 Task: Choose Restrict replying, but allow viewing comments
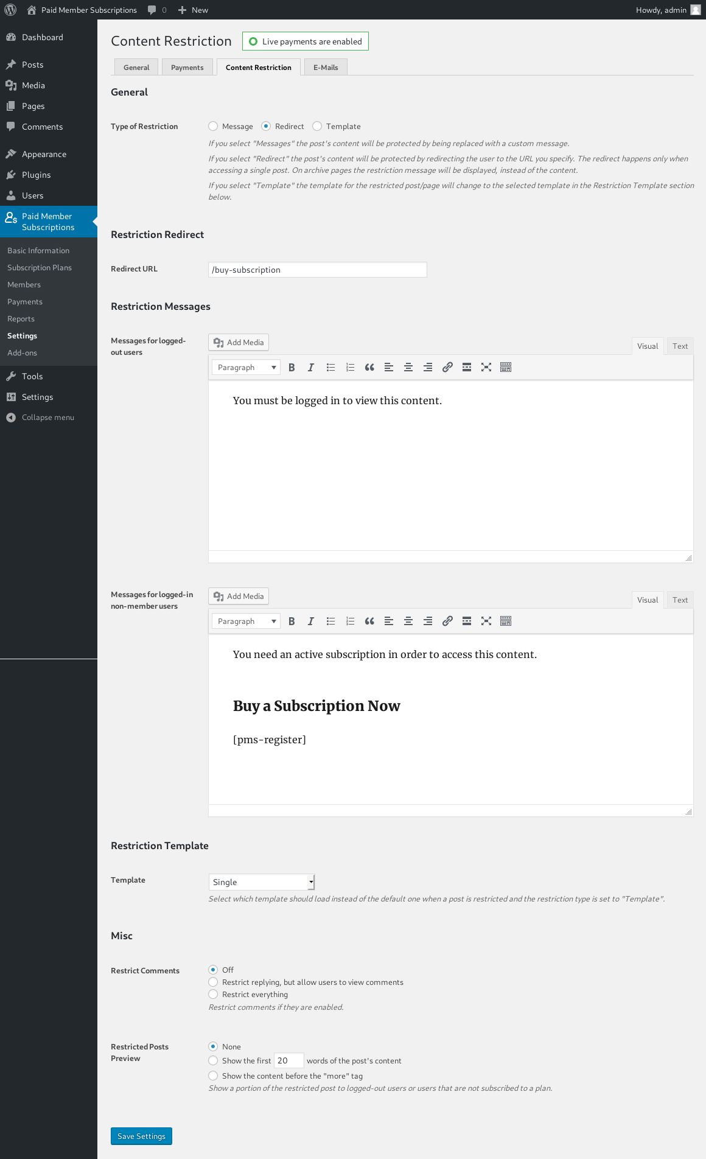click(x=213, y=982)
